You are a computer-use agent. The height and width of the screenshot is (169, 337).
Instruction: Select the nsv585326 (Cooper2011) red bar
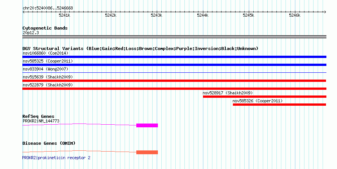279,105
